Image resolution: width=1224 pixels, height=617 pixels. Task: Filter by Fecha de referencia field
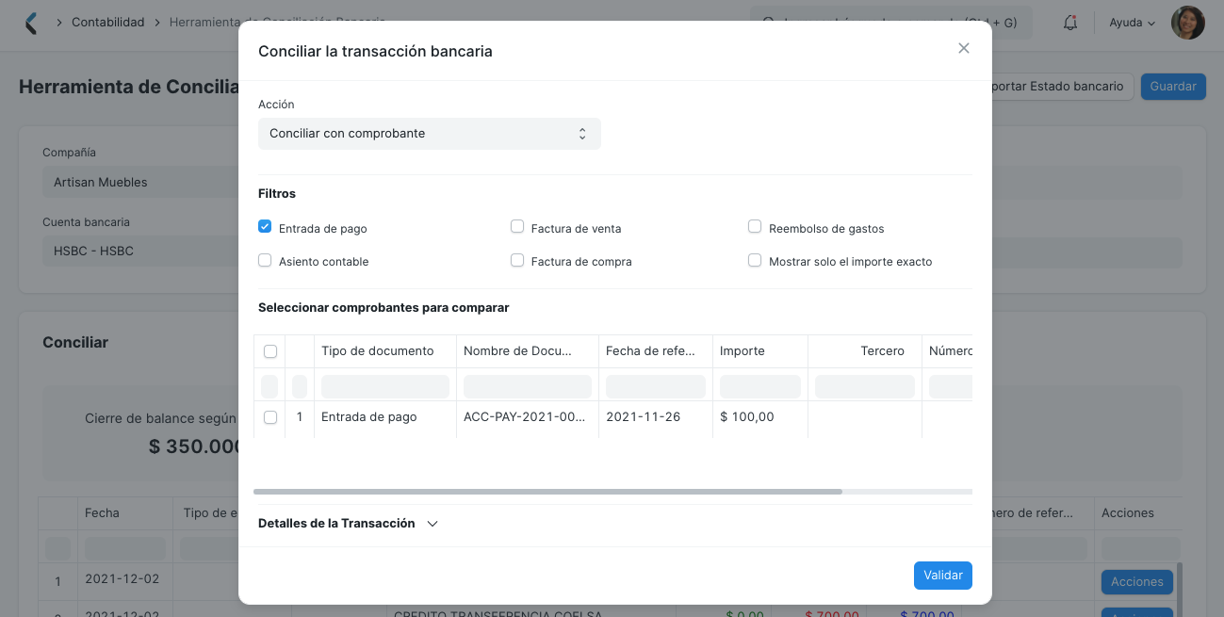click(656, 386)
